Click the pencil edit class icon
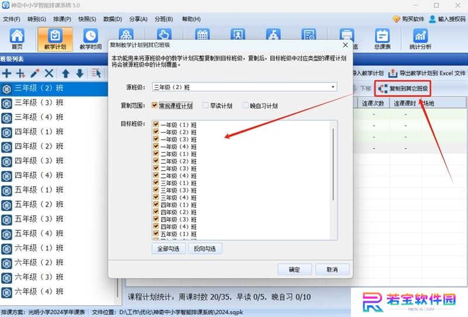Screen dimensions: 468x317 (35, 73)
